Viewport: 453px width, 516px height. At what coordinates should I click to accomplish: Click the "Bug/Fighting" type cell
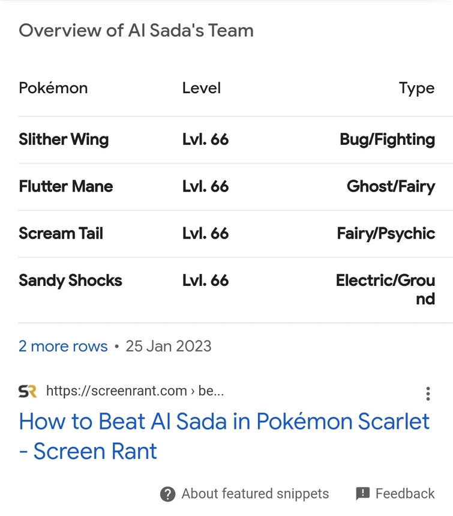click(387, 139)
